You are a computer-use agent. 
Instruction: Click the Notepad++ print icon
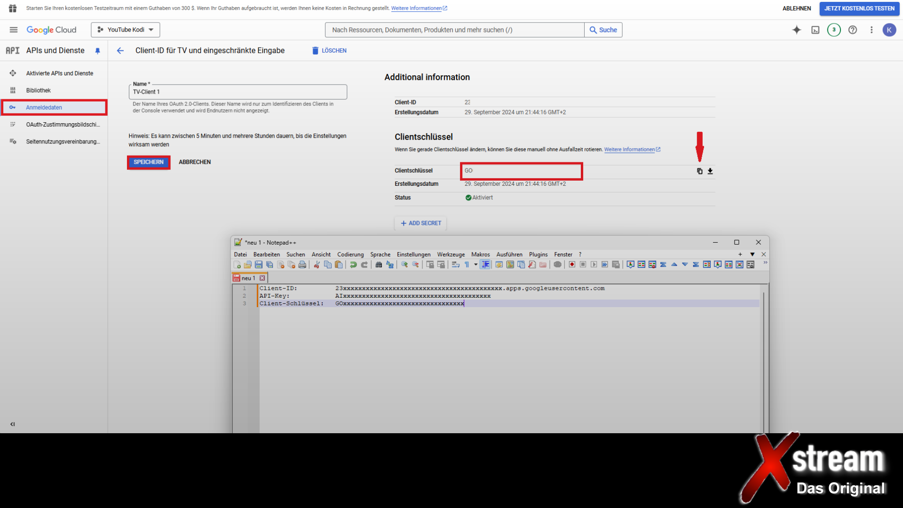(x=302, y=265)
